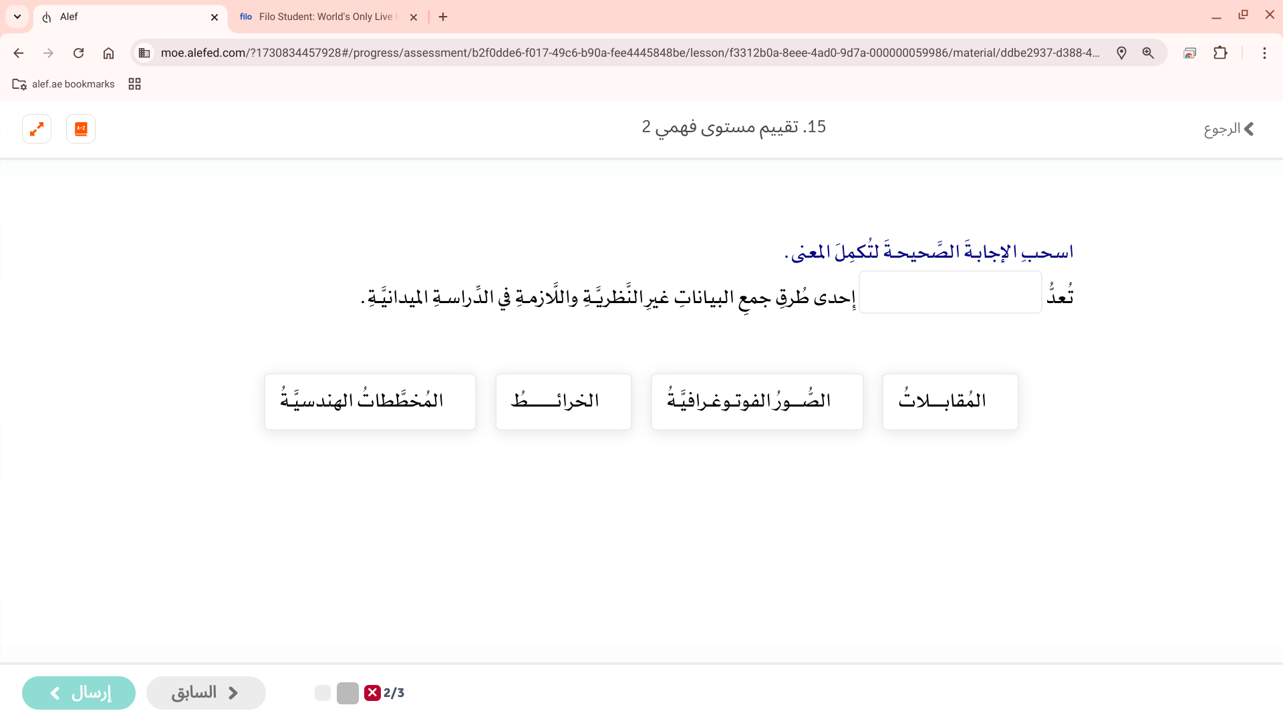1283x721 pixels.
Task: Click the red X question progress indicator
Action: coord(372,693)
